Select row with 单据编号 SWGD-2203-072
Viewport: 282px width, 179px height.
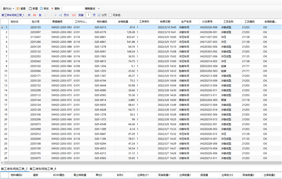[61, 100]
